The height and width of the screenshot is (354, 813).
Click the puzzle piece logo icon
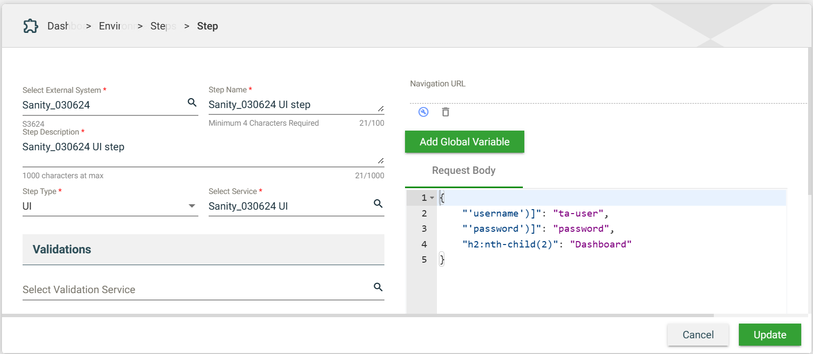tap(30, 26)
